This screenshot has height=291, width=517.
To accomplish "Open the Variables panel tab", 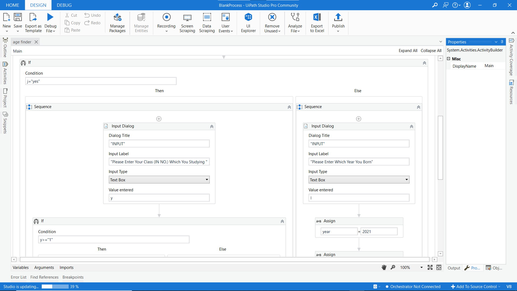I will coord(20,267).
